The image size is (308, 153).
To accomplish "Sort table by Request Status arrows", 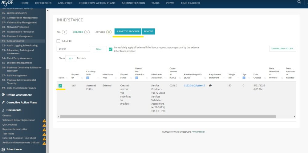I will point(131,78).
